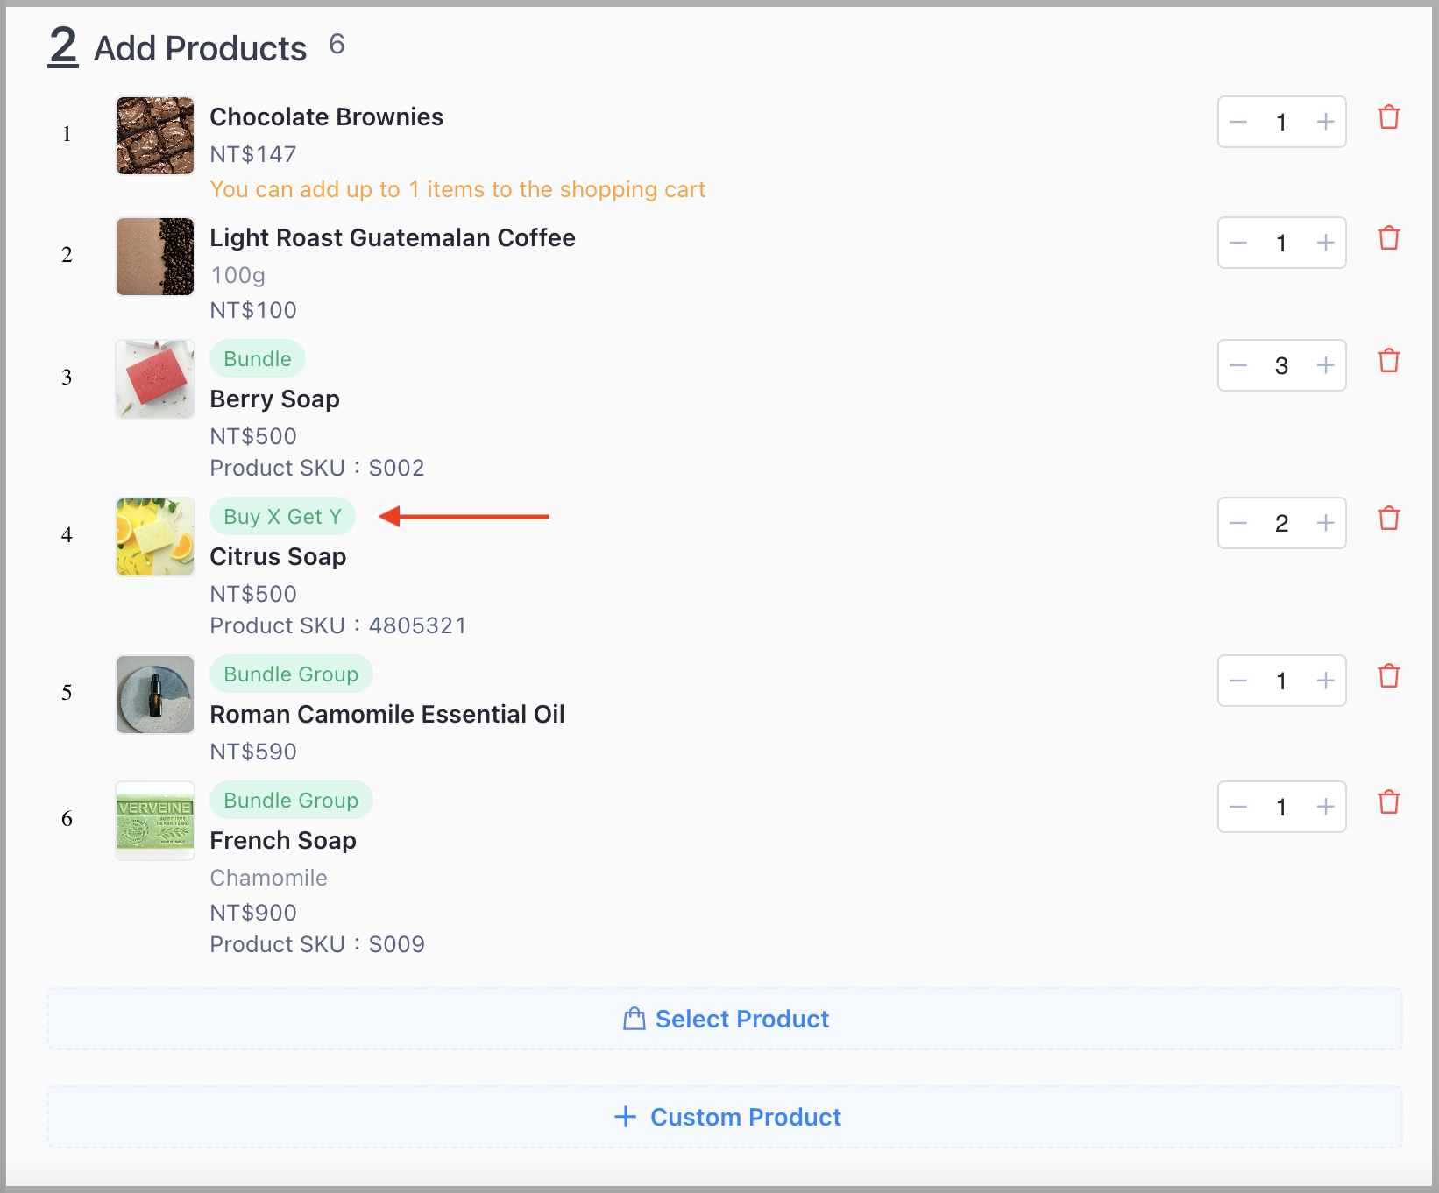
Task: Decrease Berry Soap quantity with minus
Action: [1238, 365]
